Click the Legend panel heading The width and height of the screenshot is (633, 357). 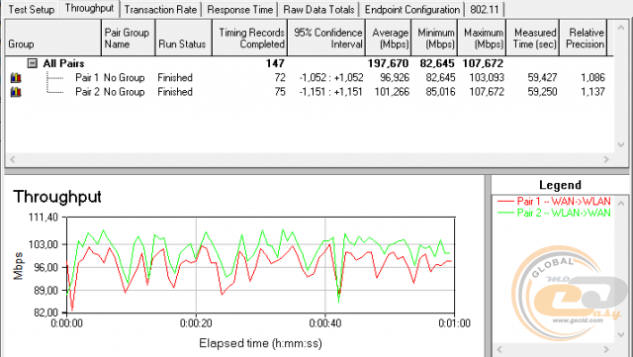(560, 185)
